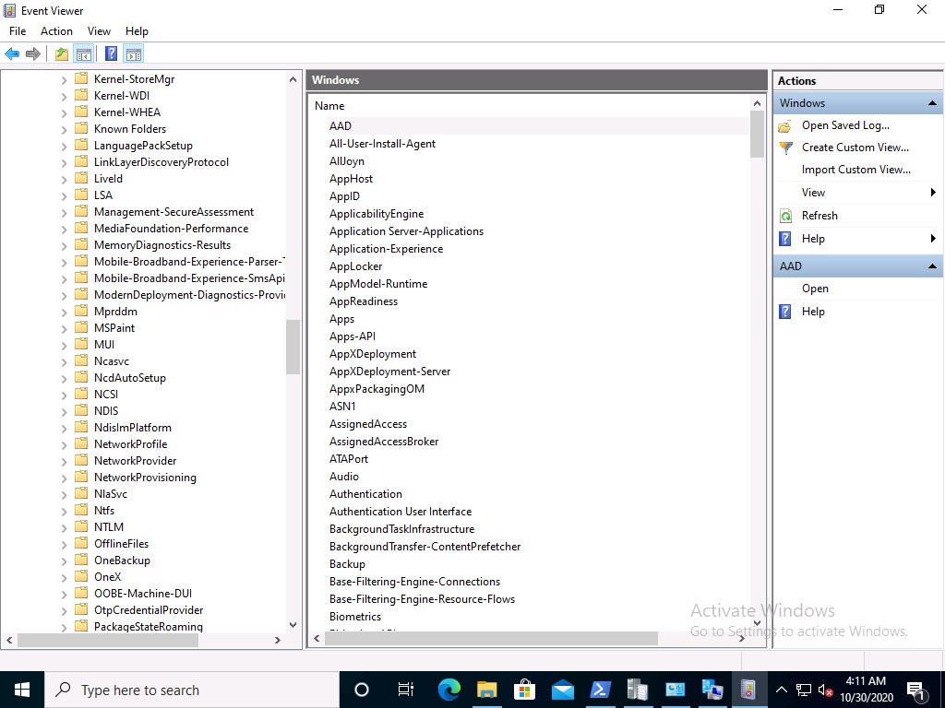Select the Mprddm tree item

(x=115, y=312)
